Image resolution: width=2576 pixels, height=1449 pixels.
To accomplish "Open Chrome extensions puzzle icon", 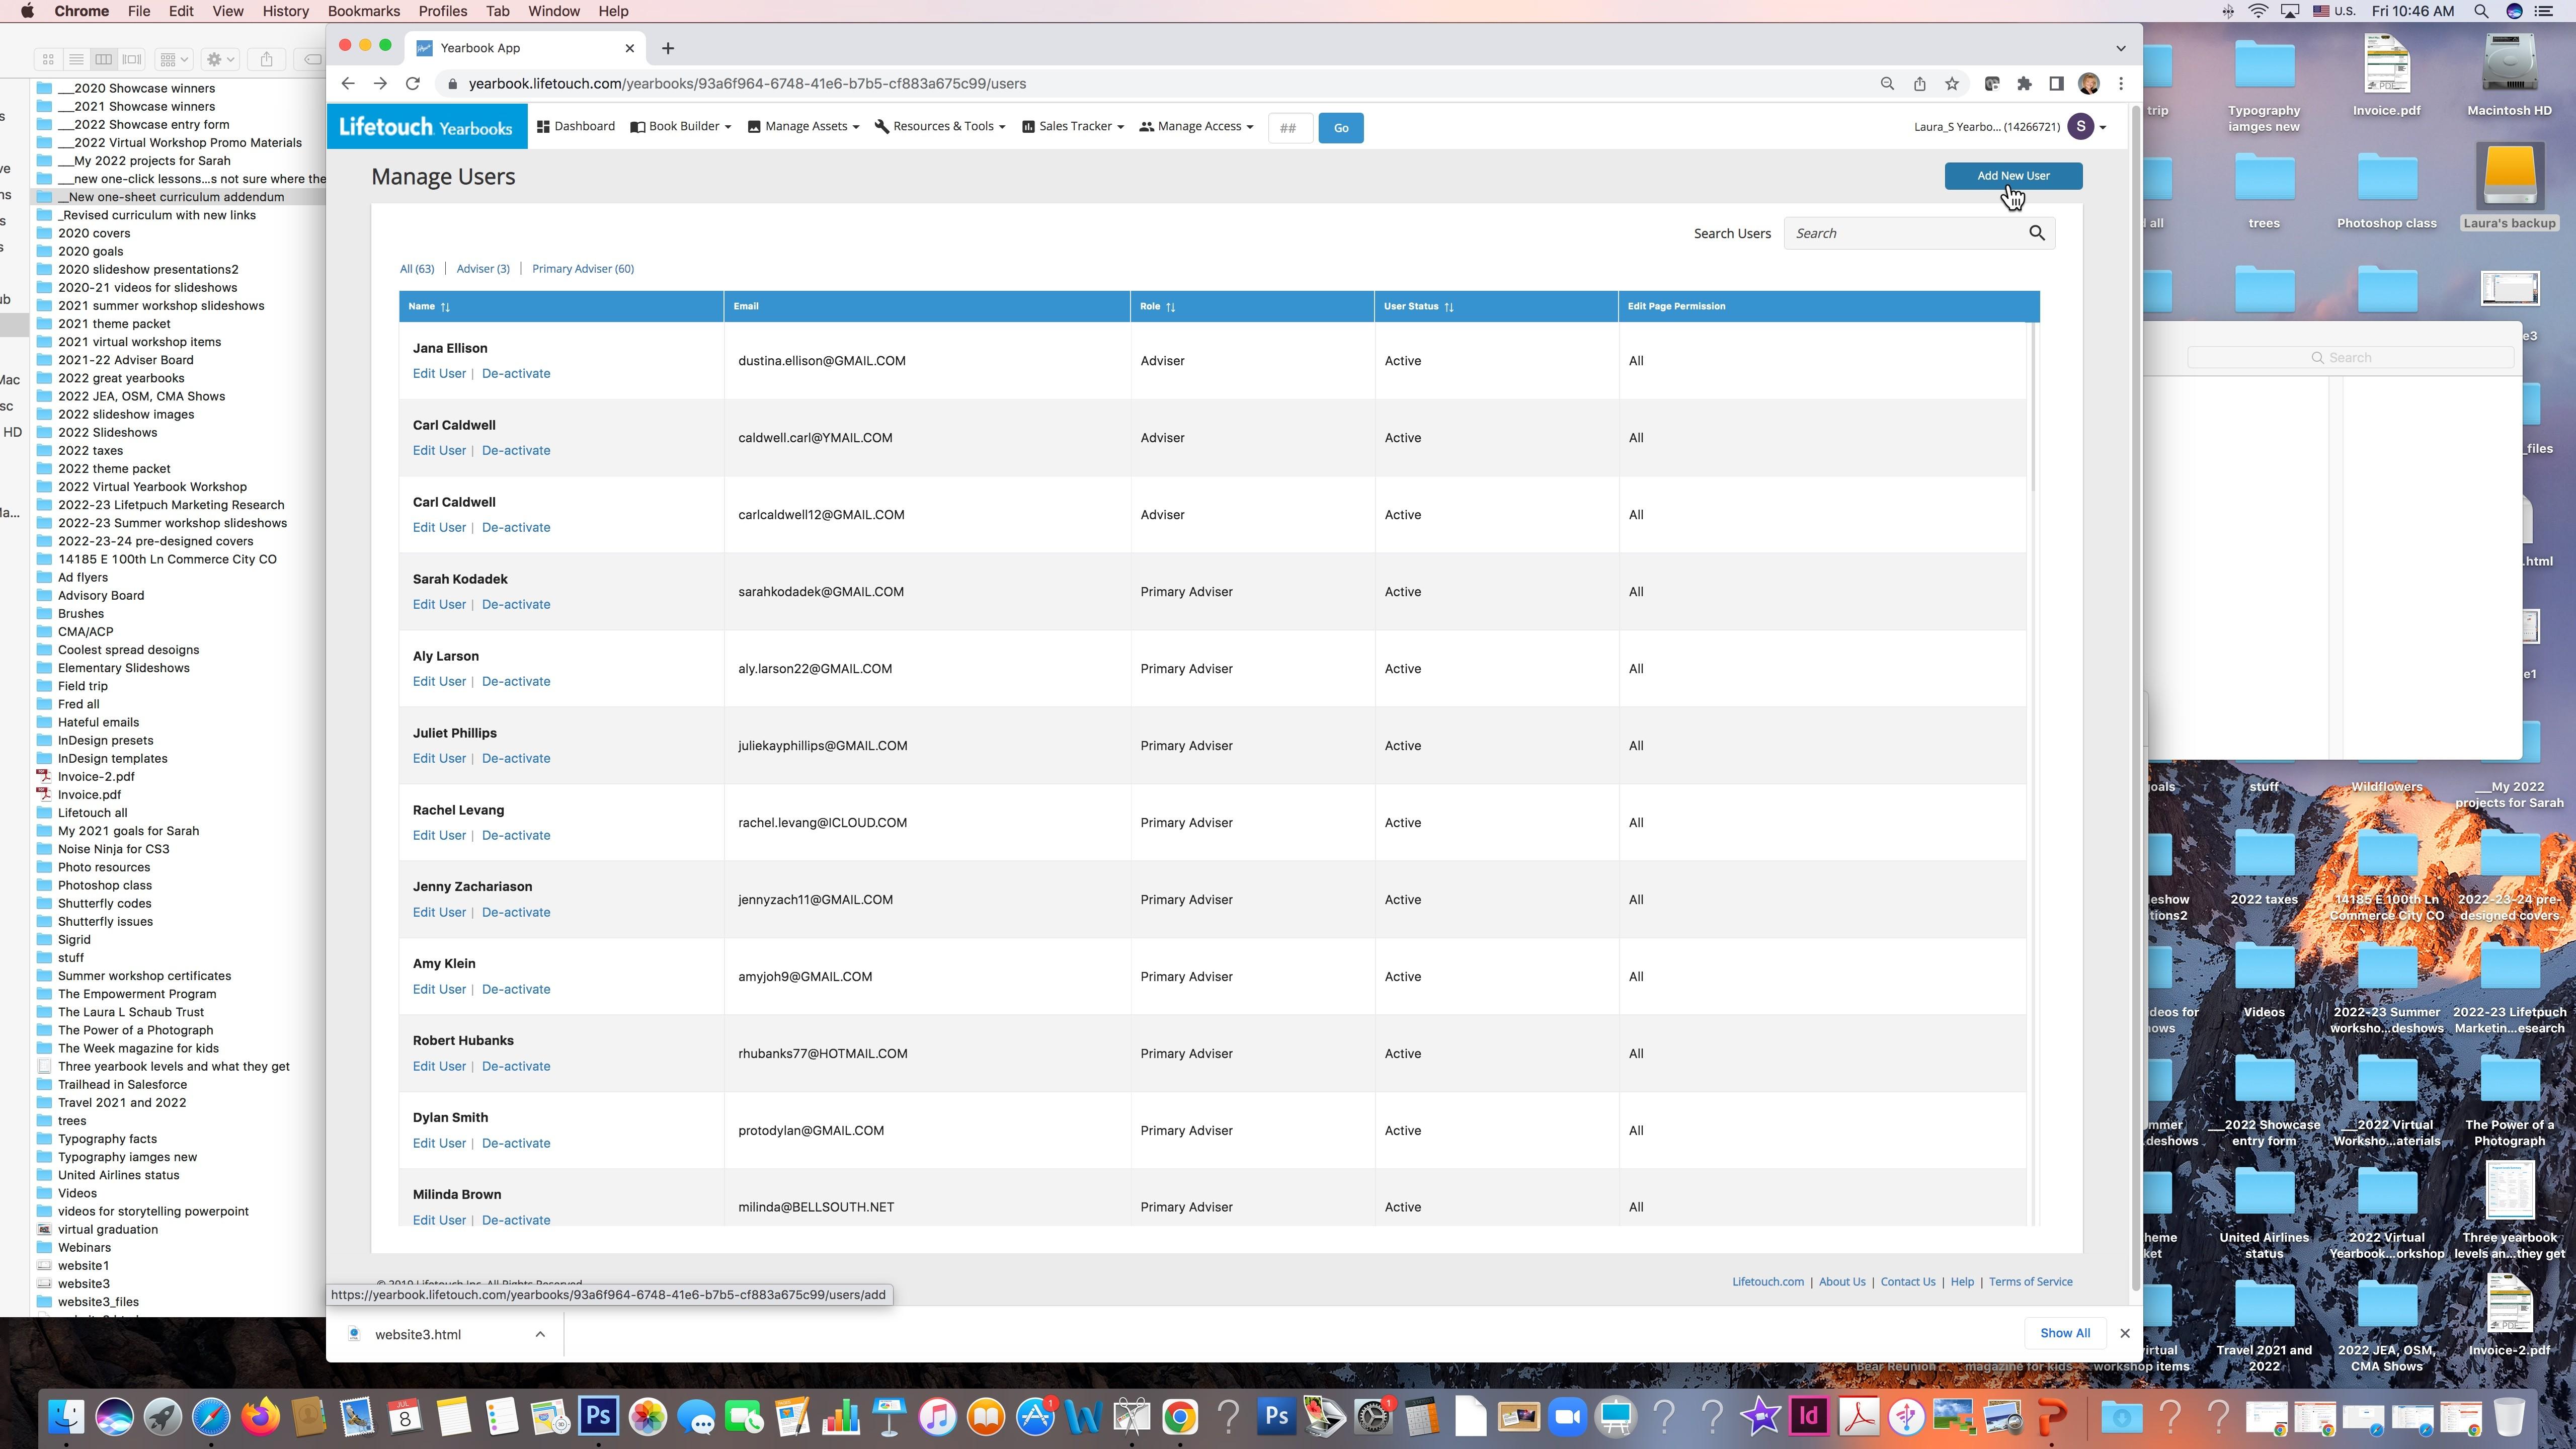I will click(x=2024, y=84).
